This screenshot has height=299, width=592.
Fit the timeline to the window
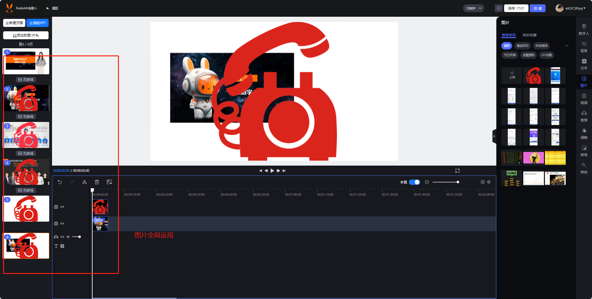pos(489,182)
